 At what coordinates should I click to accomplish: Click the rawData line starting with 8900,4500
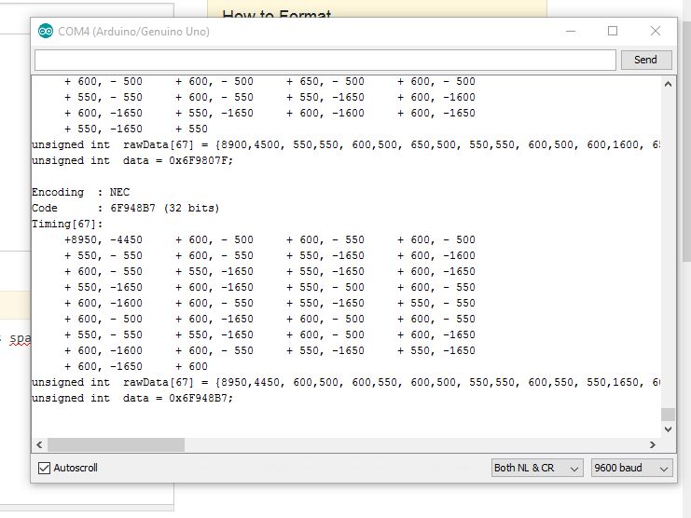(346, 144)
